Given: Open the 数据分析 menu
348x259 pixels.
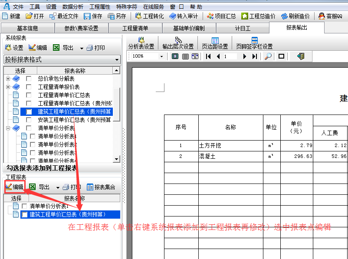Looking at the screenshot, I should [73, 7].
